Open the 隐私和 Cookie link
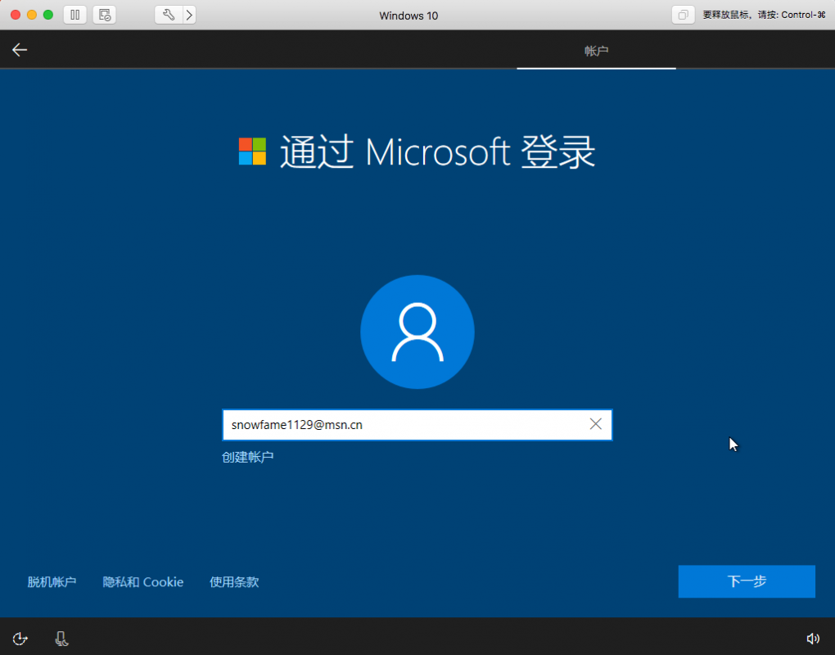Image resolution: width=835 pixels, height=655 pixels. point(142,582)
